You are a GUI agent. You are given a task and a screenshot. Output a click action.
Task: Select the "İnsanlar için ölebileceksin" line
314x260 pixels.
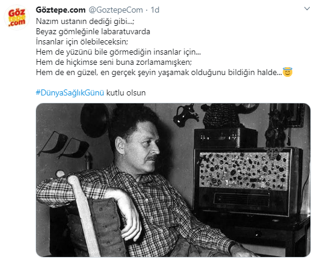click(x=82, y=41)
